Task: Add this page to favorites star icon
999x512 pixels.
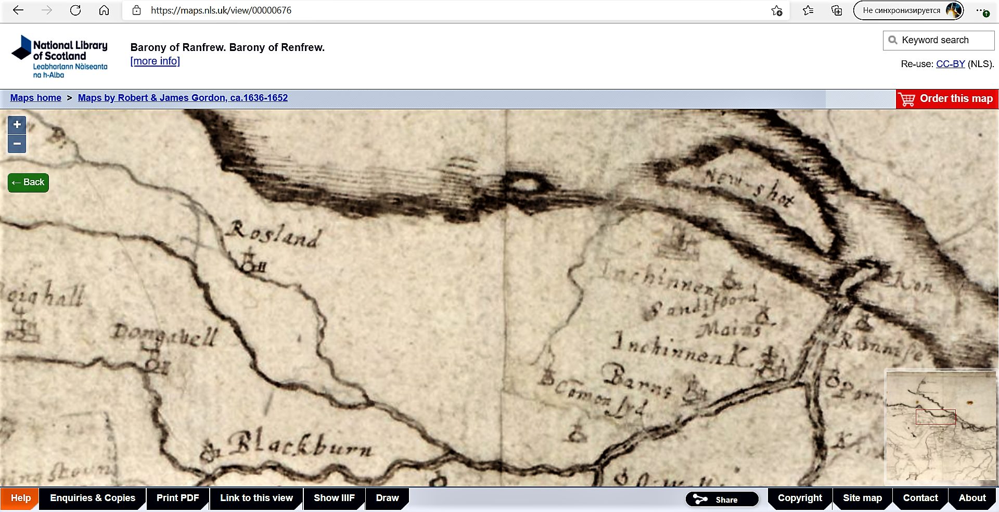Action: [776, 10]
